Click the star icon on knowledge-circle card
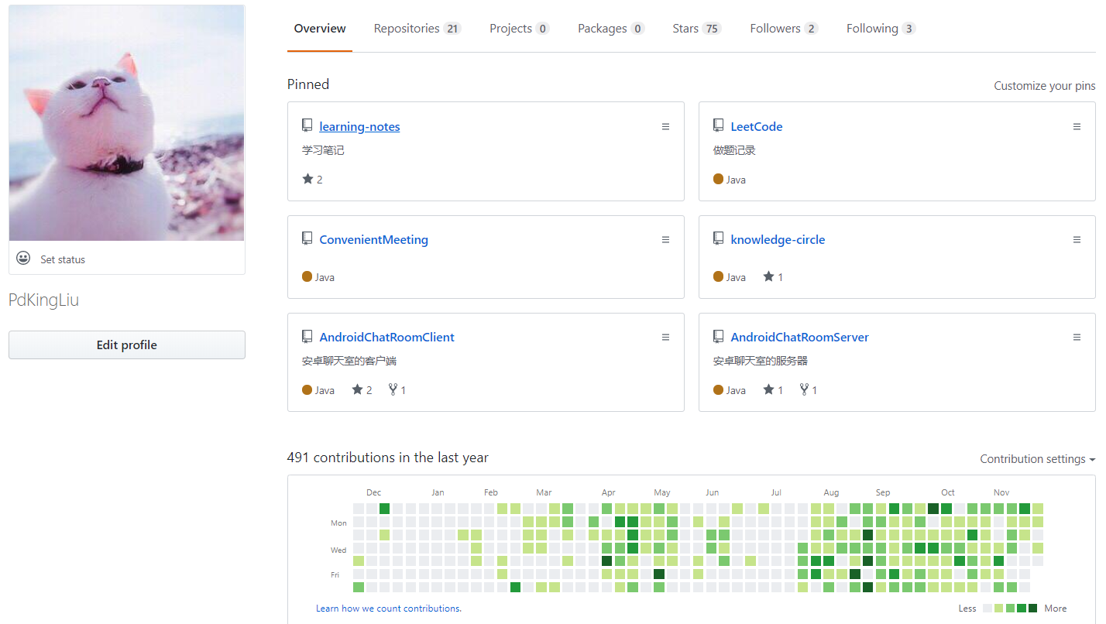Screen dimensions: 1106x624 tap(768, 276)
